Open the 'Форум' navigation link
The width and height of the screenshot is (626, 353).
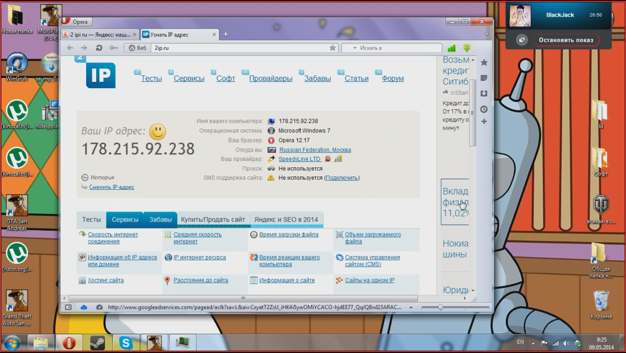point(393,79)
